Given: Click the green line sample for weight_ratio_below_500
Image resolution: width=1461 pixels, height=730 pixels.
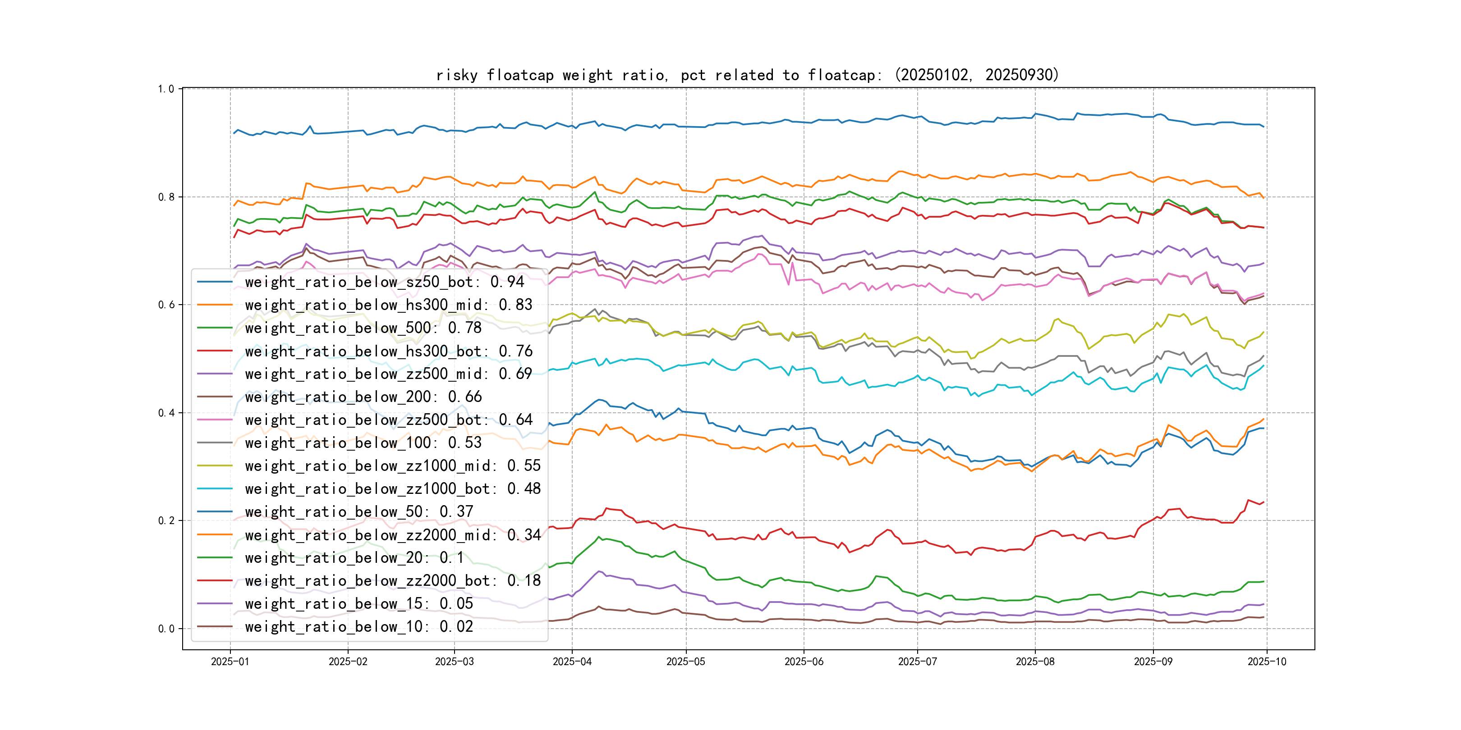Looking at the screenshot, I should (214, 328).
